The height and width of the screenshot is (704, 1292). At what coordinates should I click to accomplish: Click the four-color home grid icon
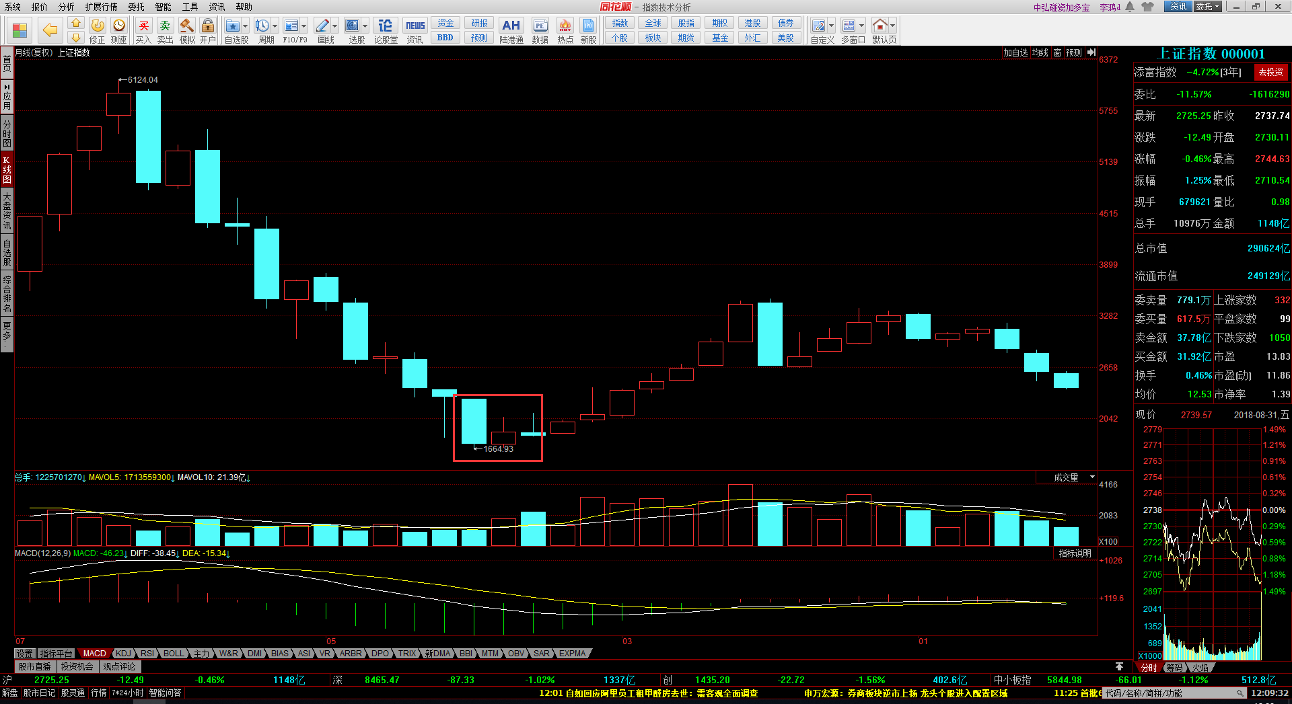pos(20,30)
